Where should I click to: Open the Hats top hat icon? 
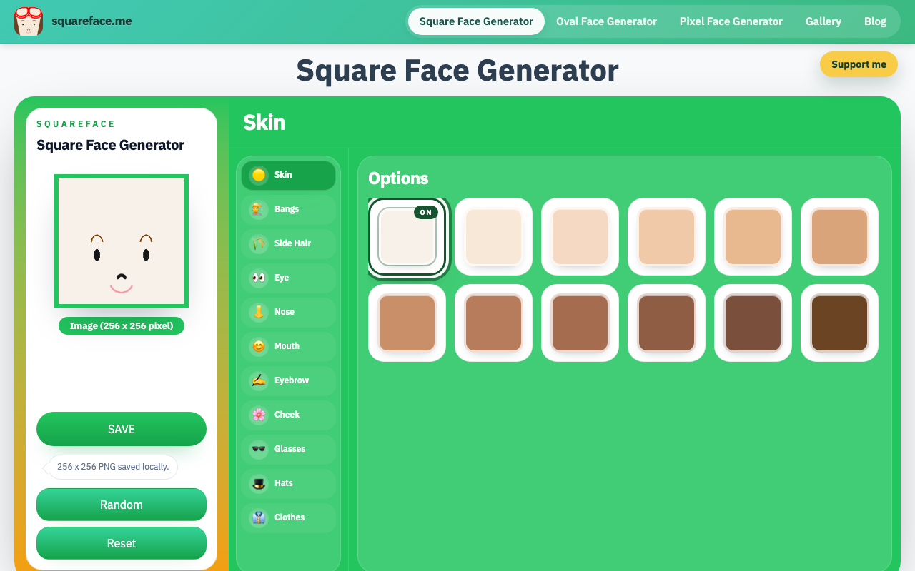[x=259, y=483]
